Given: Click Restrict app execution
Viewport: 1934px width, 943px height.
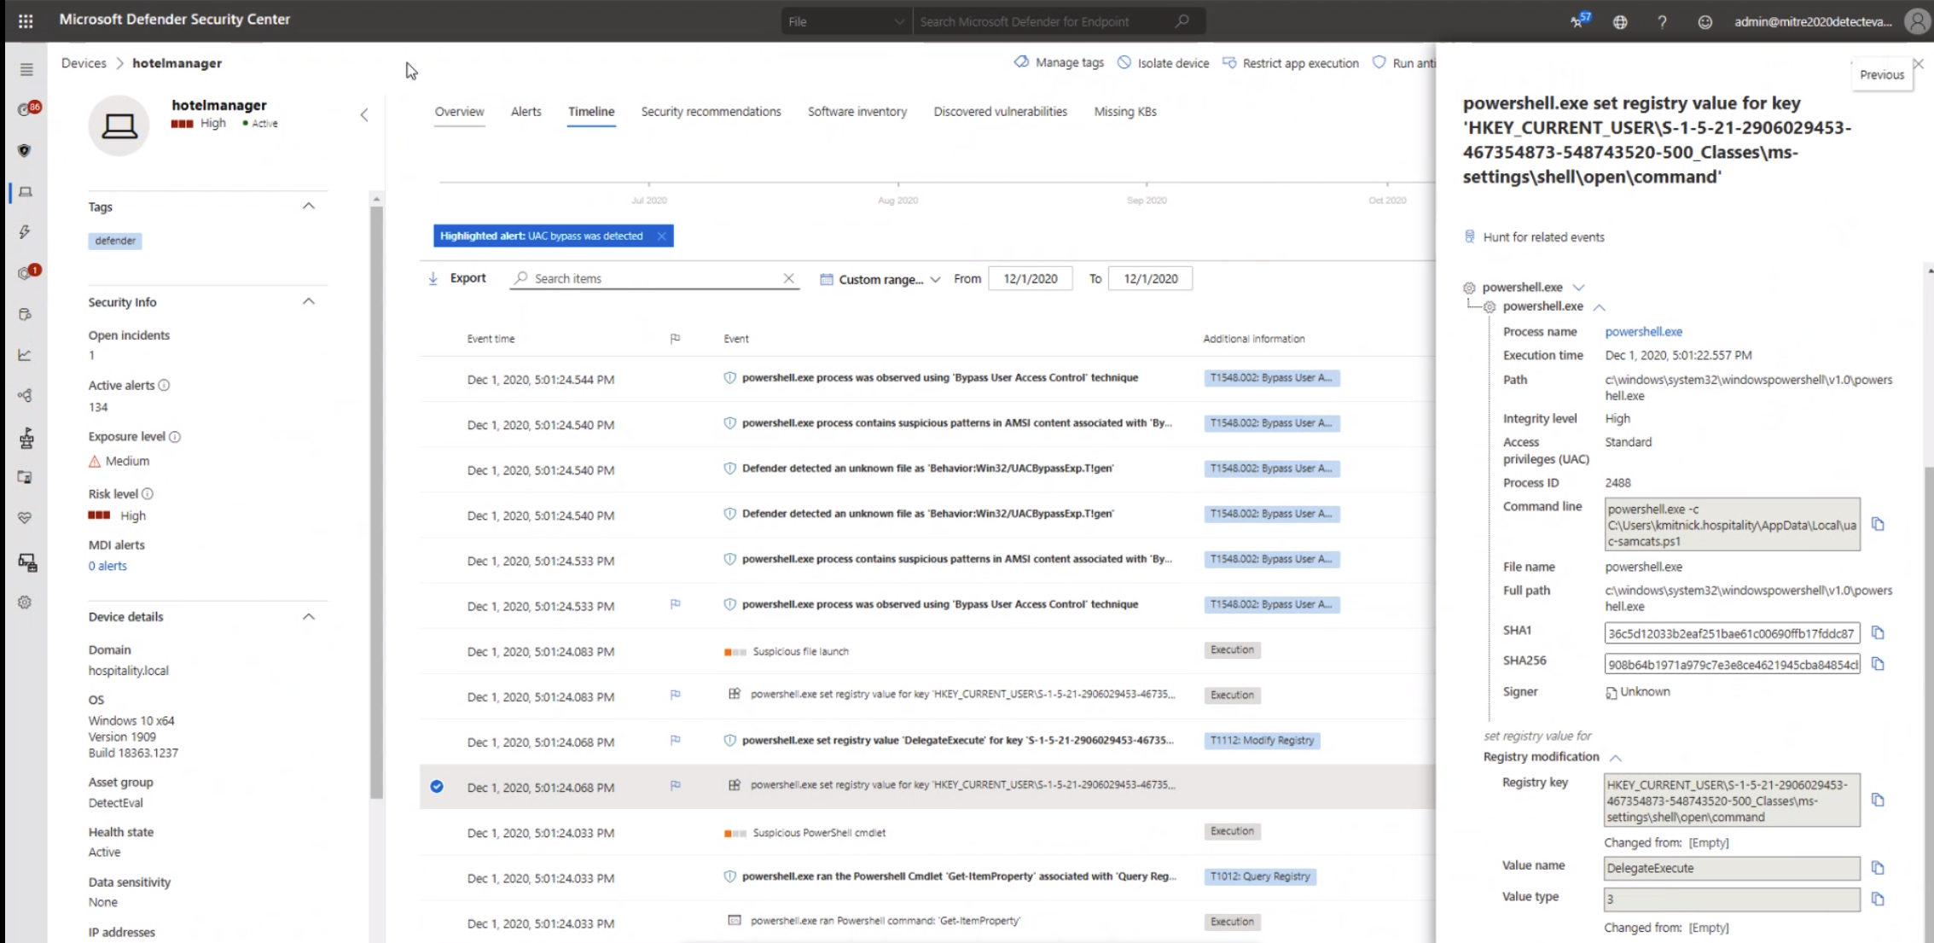Looking at the screenshot, I should pyautogui.click(x=1291, y=63).
